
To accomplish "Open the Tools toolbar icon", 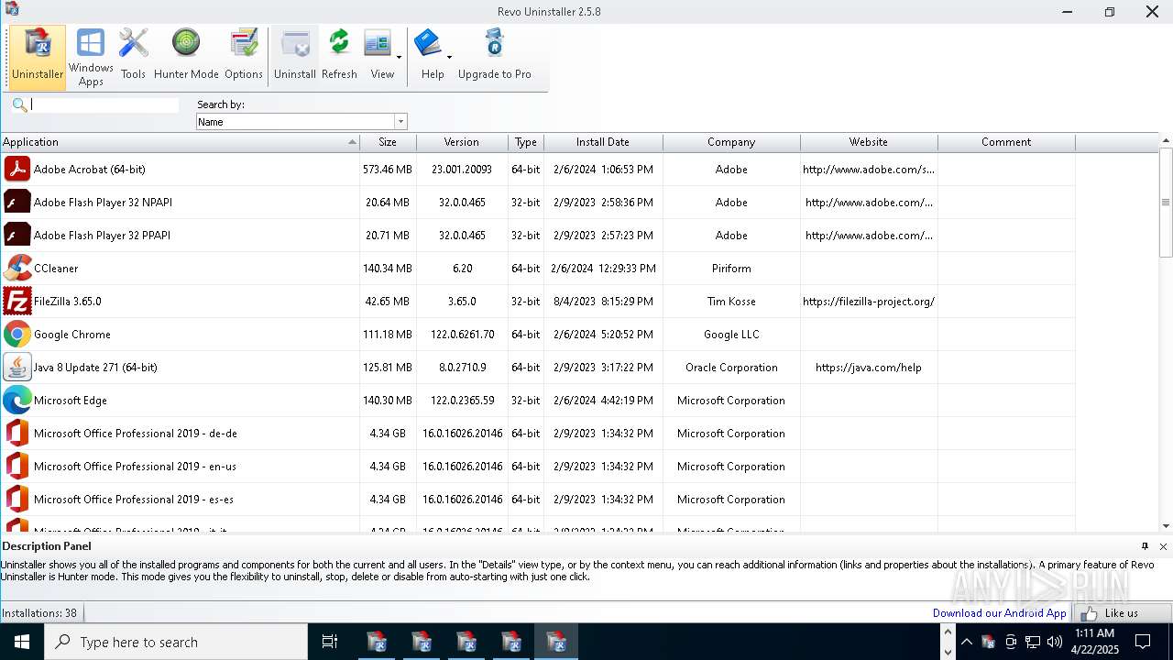I will click(x=133, y=57).
